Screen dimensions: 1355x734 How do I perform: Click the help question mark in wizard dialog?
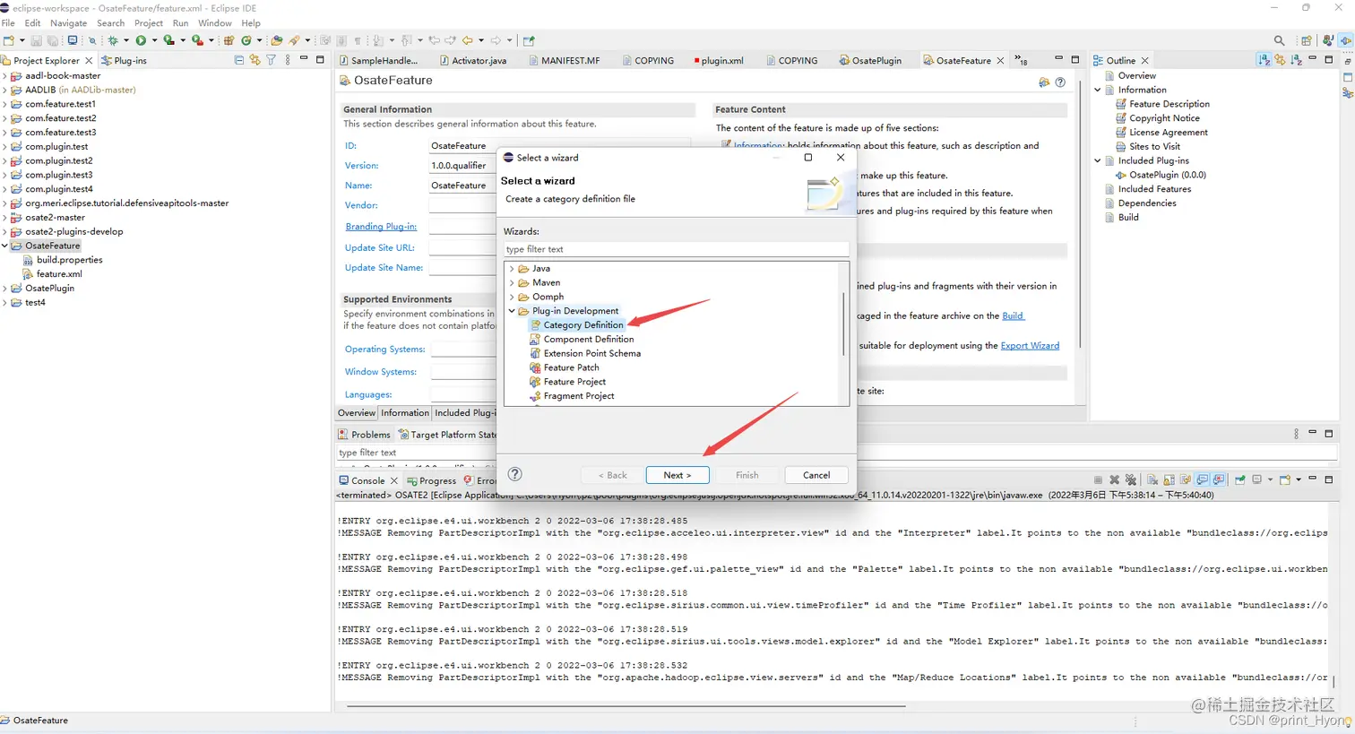[x=514, y=475]
